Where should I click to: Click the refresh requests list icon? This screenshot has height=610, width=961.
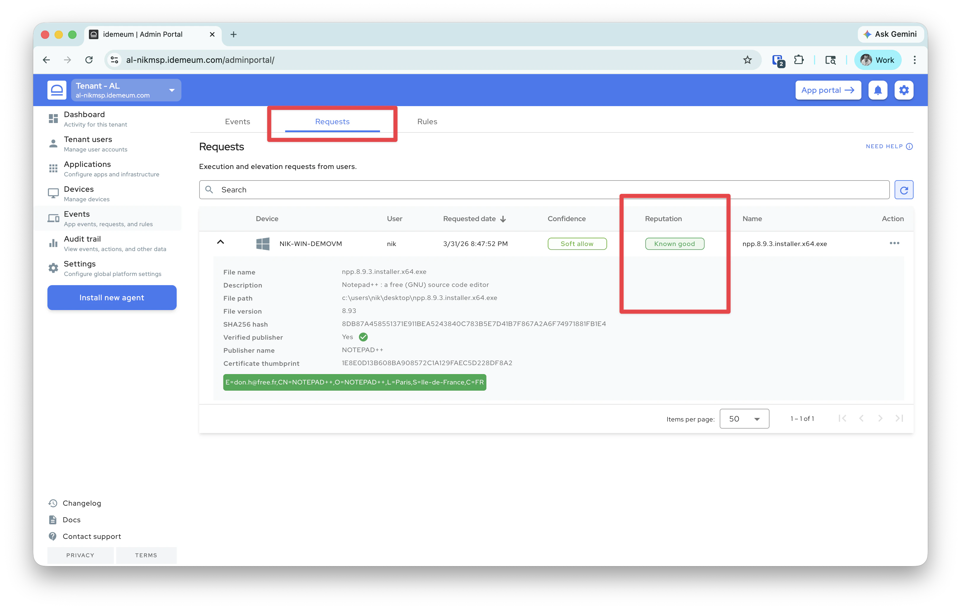903,190
